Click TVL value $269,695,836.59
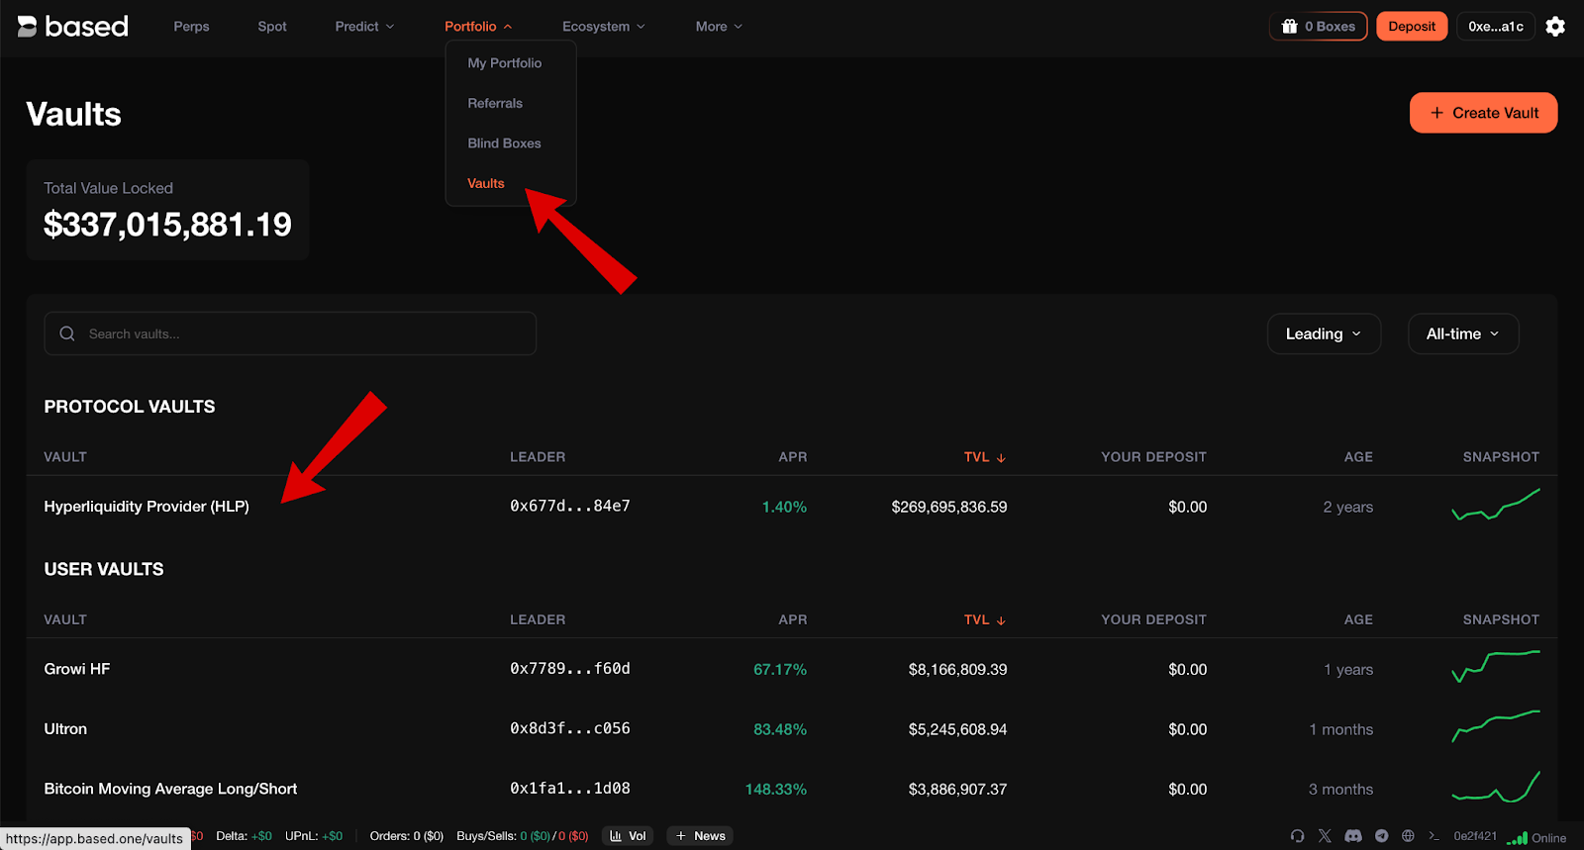 pyautogui.click(x=949, y=507)
